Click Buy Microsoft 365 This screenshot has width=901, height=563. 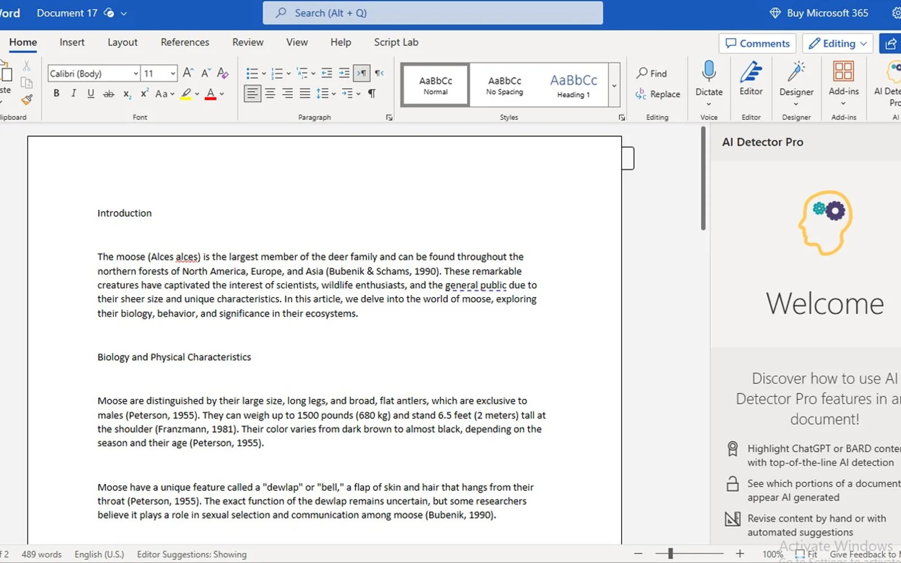tap(819, 13)
